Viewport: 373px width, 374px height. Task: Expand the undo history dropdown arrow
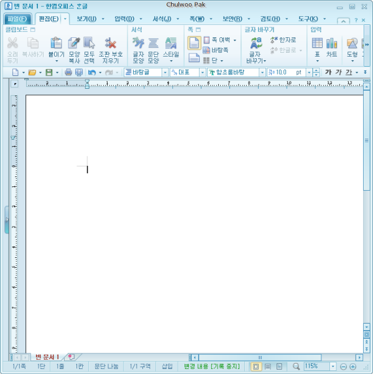(x=100, y=72)
